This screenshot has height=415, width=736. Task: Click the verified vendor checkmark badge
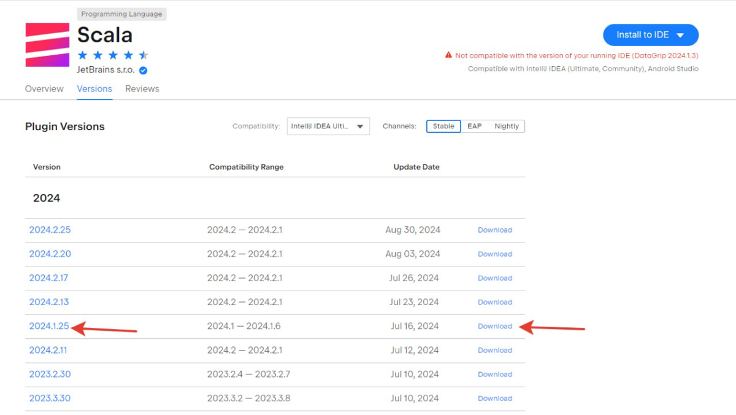144,70
